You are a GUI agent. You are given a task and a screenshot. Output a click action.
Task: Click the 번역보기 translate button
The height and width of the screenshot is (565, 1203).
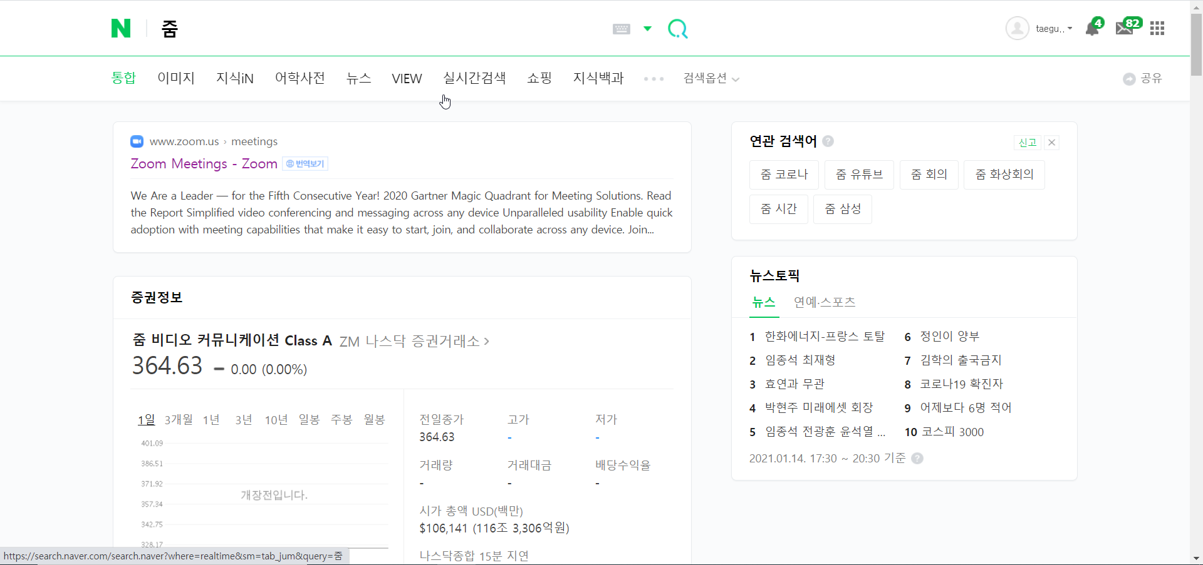coord(305,164)
